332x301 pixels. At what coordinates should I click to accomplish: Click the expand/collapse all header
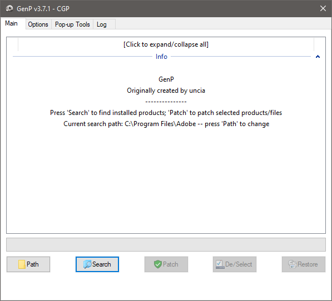click(x=166, y=44)
